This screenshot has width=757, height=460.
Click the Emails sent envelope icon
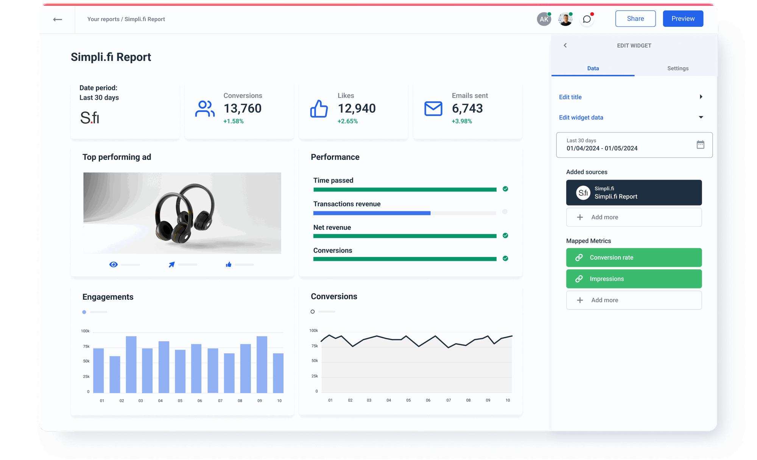433,108
